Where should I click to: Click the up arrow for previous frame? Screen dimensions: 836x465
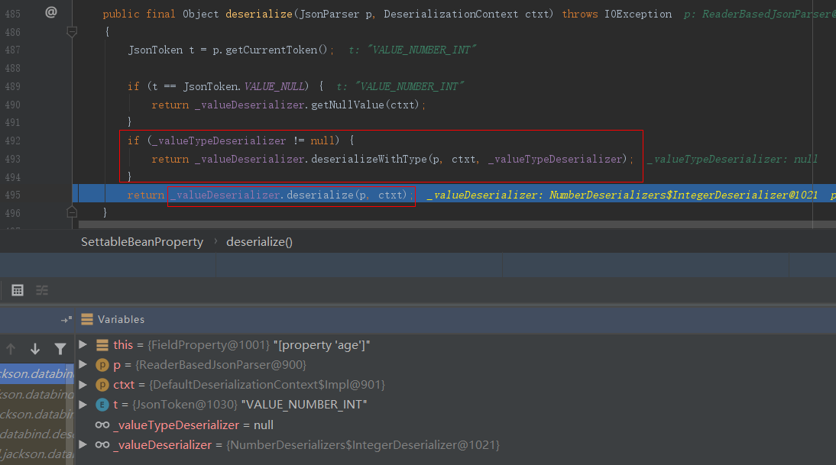pos(11,349)
